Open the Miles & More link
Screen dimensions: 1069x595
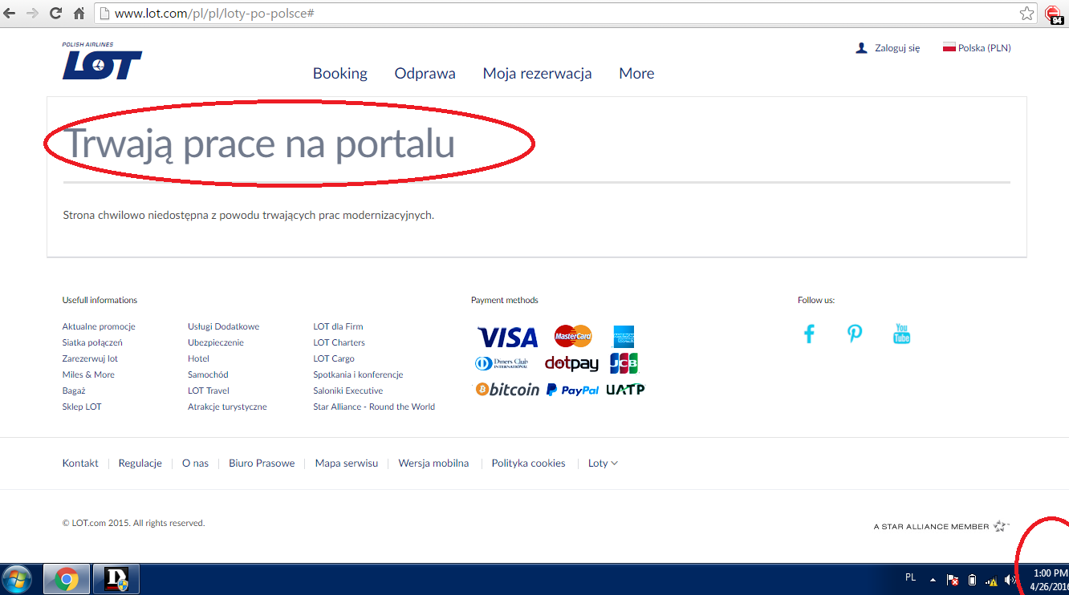(88, 374)
